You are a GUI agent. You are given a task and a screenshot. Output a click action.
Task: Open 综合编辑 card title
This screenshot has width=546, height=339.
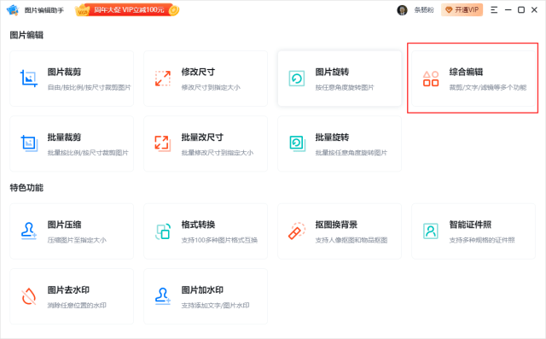pos(466,72)
